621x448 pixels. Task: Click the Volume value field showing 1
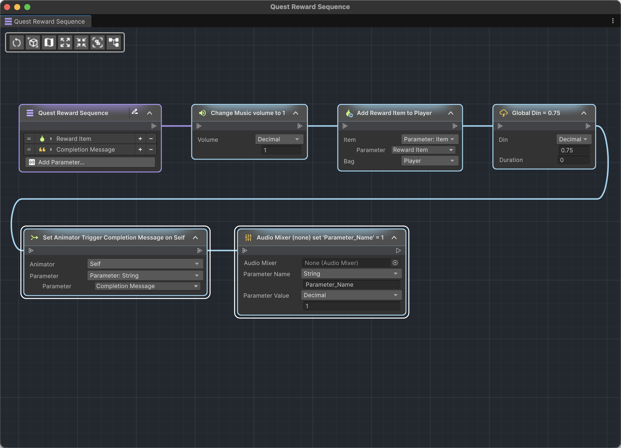tap(281, 150)
